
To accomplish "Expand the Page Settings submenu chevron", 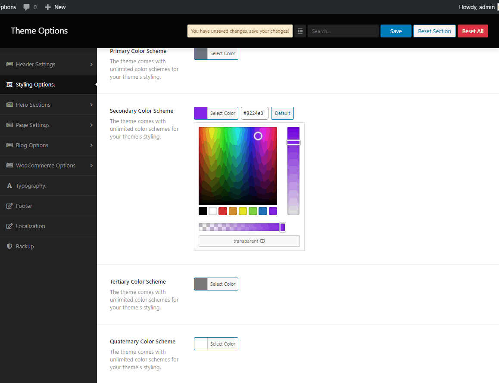I will point(91,125).
